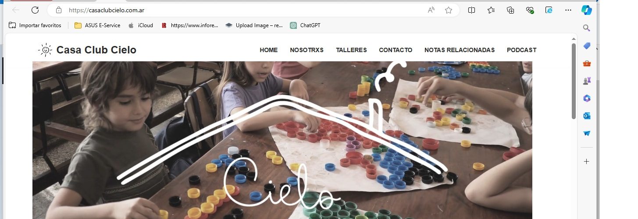This screenshot has height=219, width=638.
Task: Go to the NOSOTRXS page
Action: pyautogui.click(x=307, y=50)
